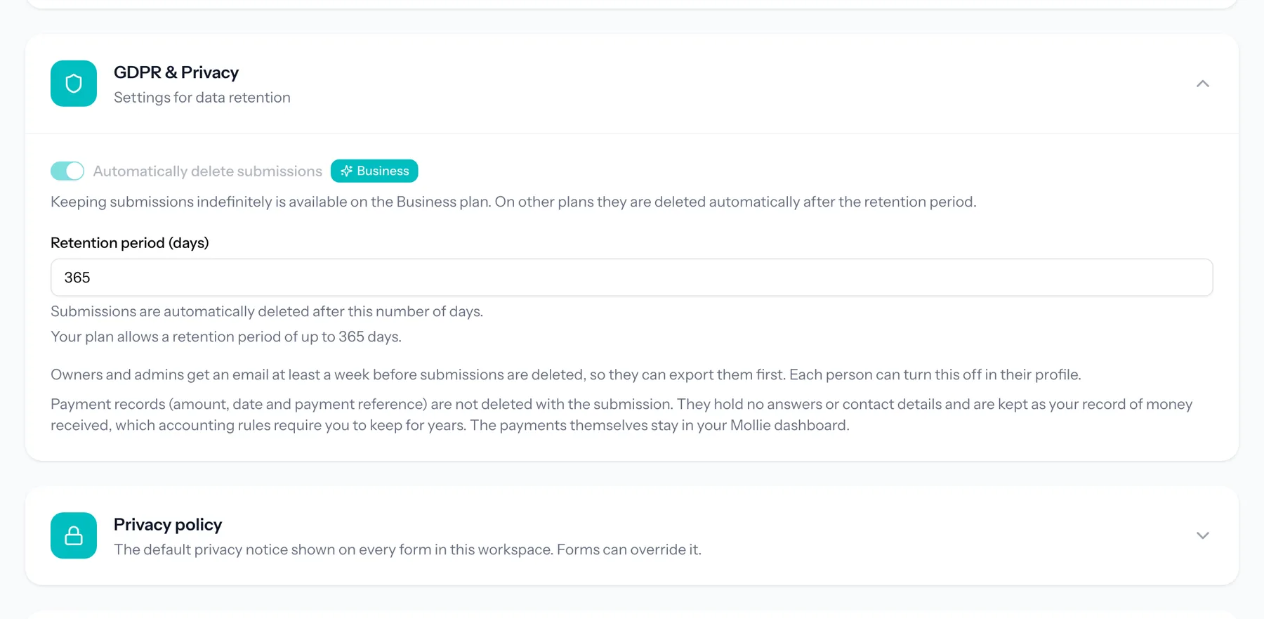Click the 'Payment records' explanation paragraph

click(x=621, y=415)
